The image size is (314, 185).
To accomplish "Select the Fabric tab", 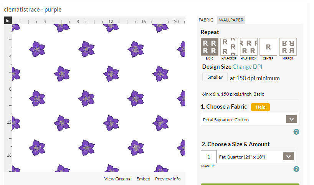I will 206,20.
